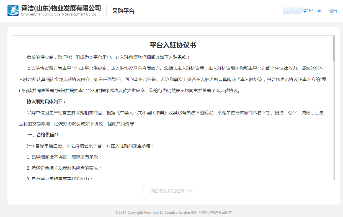Click the Shunjei(Shandong)property English subtitle
Screen dimensions: 343x217
[x=59, y=14]
